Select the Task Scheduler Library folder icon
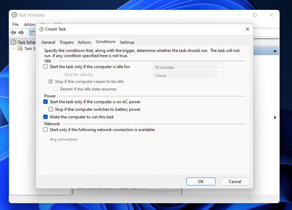The height and width of the screenshot is (210, 292). [20, 49]
